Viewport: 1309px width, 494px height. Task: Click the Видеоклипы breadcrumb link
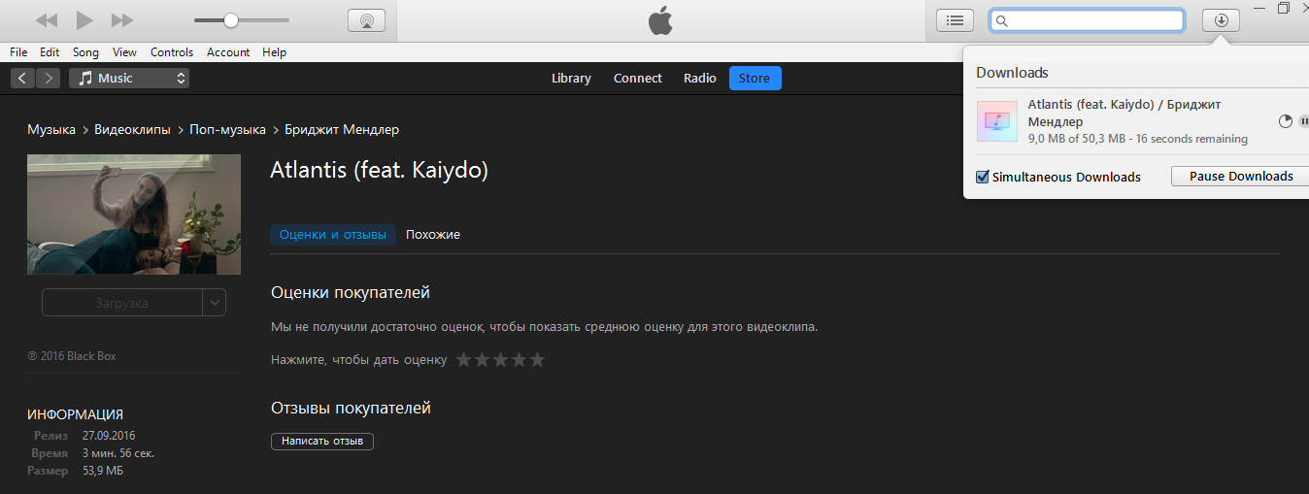pyautogui.click(x=132, y=130)
